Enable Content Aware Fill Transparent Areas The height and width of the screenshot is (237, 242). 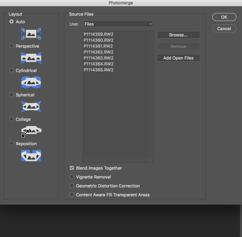(72, 194)
